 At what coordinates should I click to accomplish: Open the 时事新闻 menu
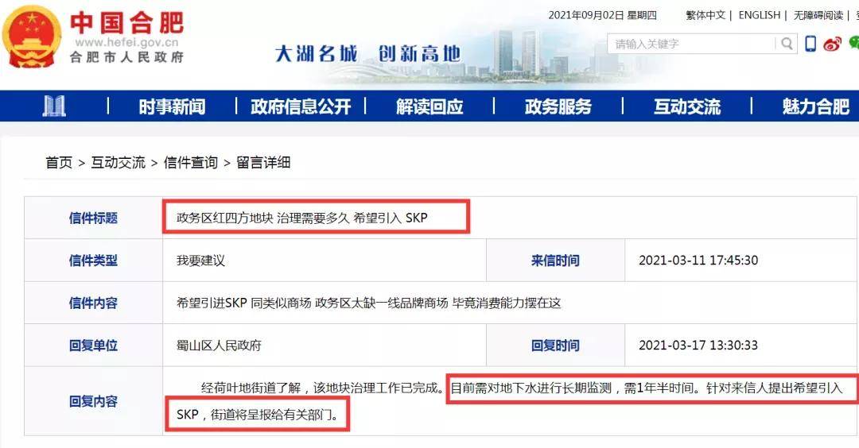click(172, 106)
